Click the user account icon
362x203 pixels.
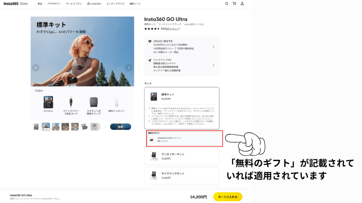tap(242, 4)
